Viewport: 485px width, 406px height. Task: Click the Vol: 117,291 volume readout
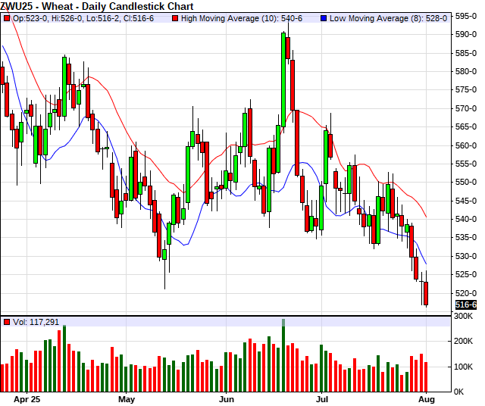[36, 322]
